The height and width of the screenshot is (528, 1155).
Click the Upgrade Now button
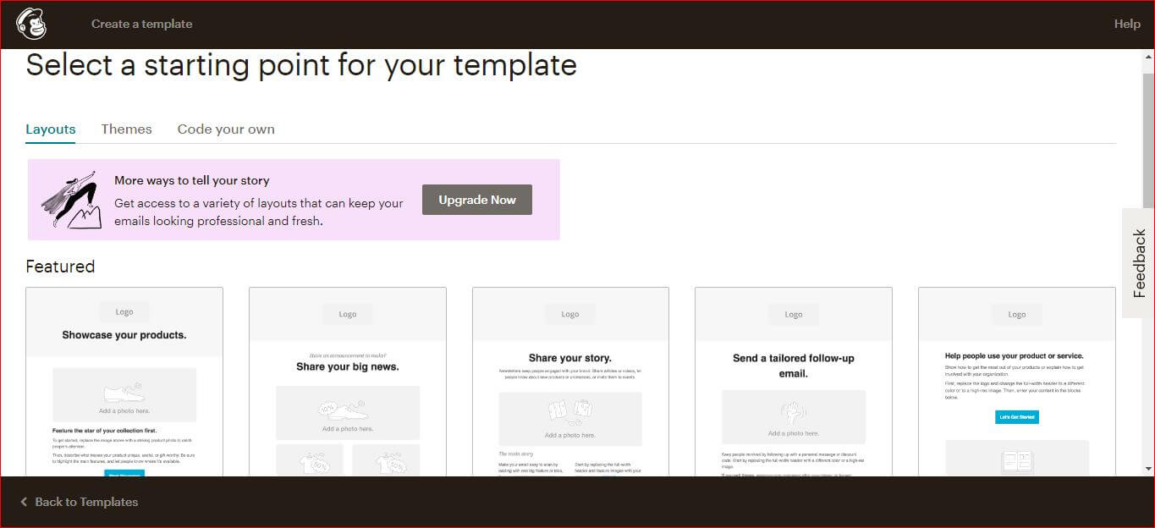click(x=477, y=200)
